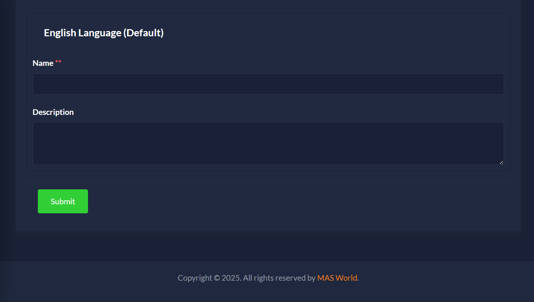Click the divider line above Submit
Screen dimensions: 534x302
pos(268,182)
